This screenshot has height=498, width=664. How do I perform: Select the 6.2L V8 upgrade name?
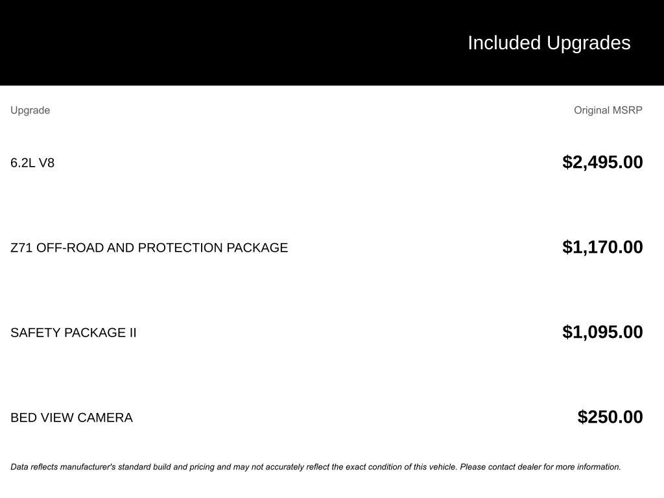click(32, 163)
